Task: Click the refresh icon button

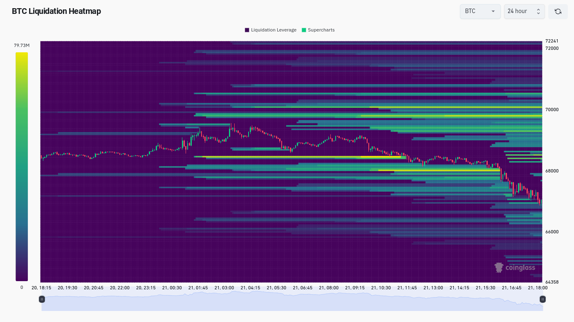Action: pyautogui.click(x=558, y=11)
